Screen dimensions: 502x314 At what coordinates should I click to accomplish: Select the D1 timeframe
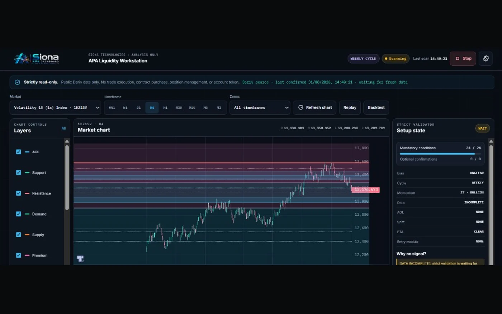coord(138,108)
